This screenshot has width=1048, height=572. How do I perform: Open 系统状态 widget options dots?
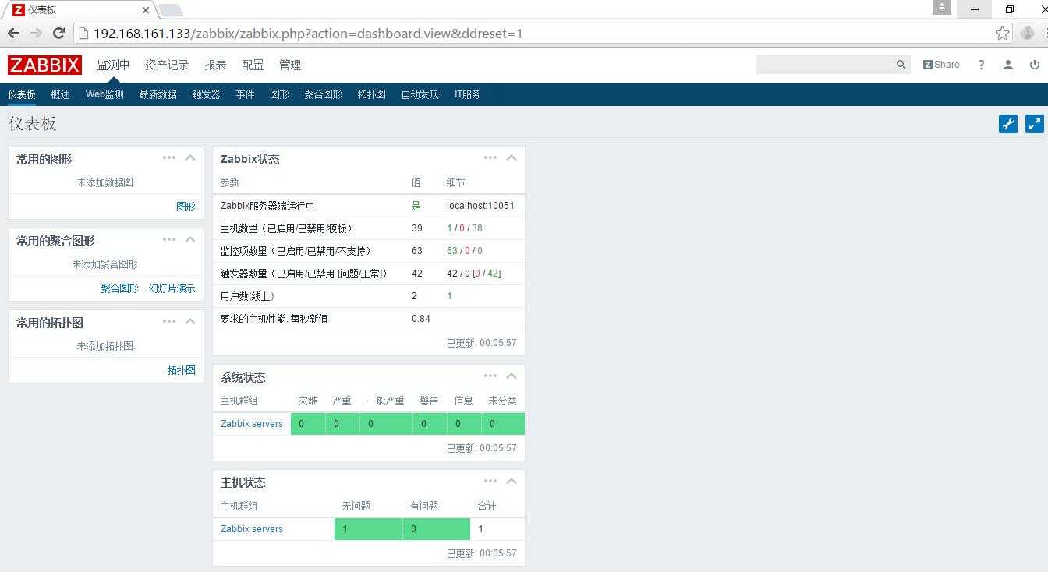point(490,376)
